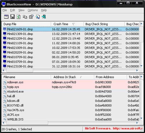The width and height of the screenshot is (145, 133).
Task: Sort by From Address column header
Action: (x=110, y=77)
